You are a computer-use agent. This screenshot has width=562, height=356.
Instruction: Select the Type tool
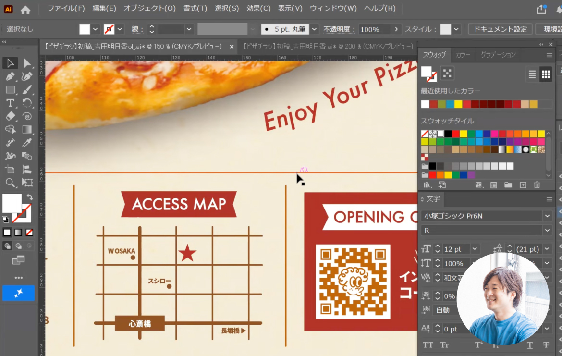[10, 103]
